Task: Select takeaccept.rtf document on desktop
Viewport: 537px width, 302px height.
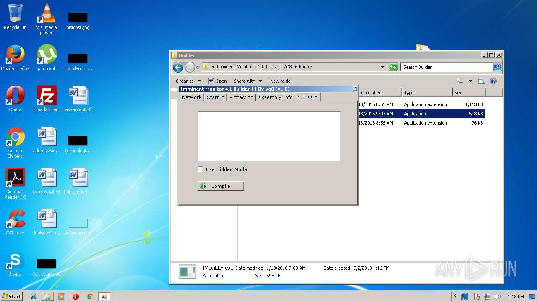Action: coord(78,99)
